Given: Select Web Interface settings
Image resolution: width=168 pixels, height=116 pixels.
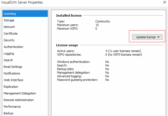Looking at the screenshot, I should click(x=25, y=80).
